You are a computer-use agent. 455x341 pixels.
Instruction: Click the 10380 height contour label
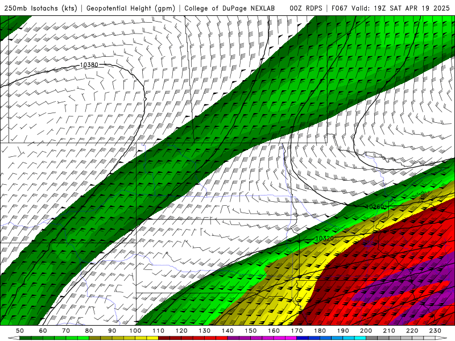[x=89, y=65]
